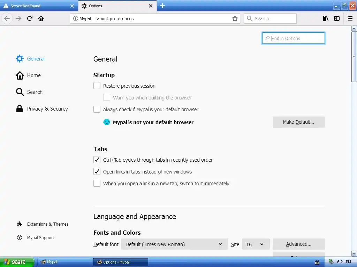Enable Restore previous session checkbox
This screenshot has width=357, height=267.
click(x=97, y=86)
